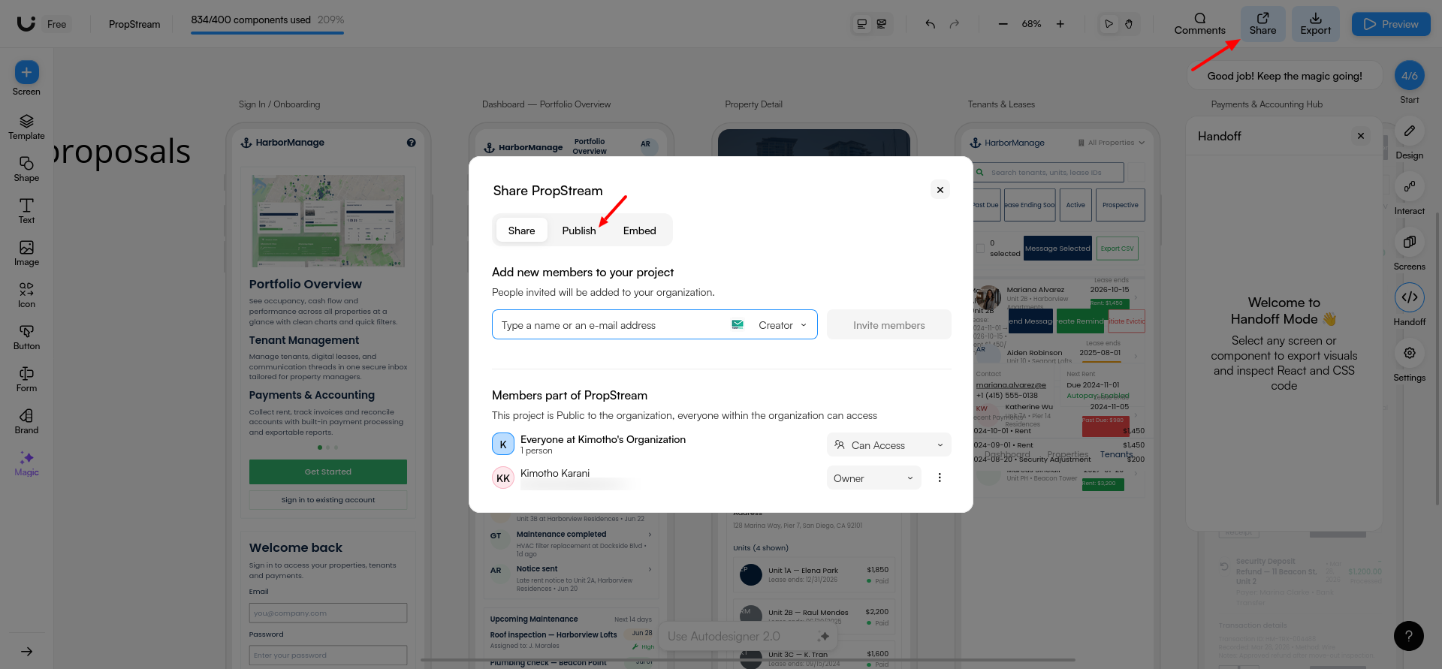Click Invite members button

888,324
